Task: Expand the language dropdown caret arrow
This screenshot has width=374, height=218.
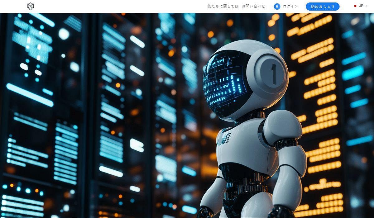Action: tap(367, 6)
